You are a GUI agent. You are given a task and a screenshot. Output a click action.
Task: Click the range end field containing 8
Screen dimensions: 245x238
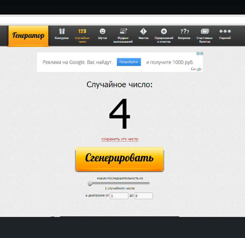click(144, 196)
